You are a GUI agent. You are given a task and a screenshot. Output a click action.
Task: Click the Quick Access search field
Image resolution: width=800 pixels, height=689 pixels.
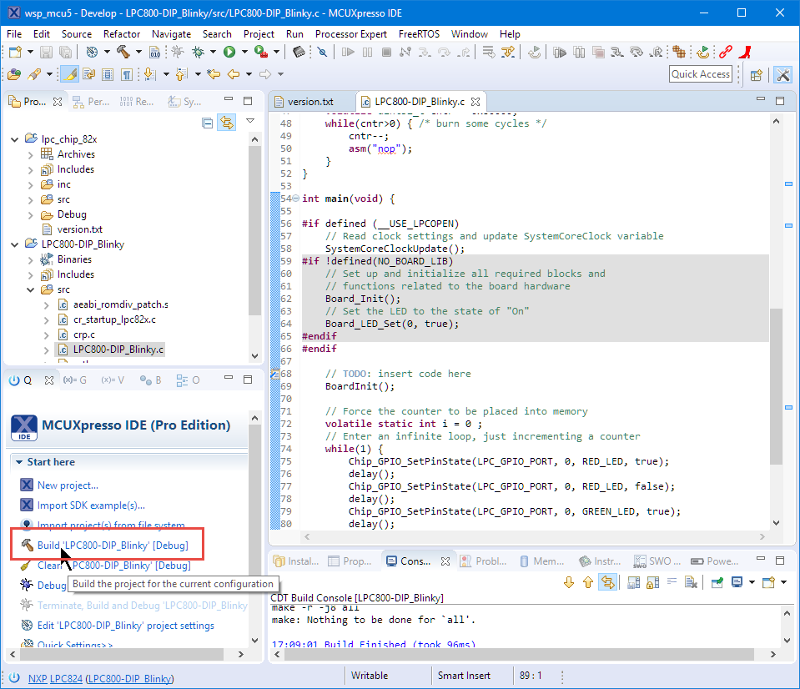point(701,74)
